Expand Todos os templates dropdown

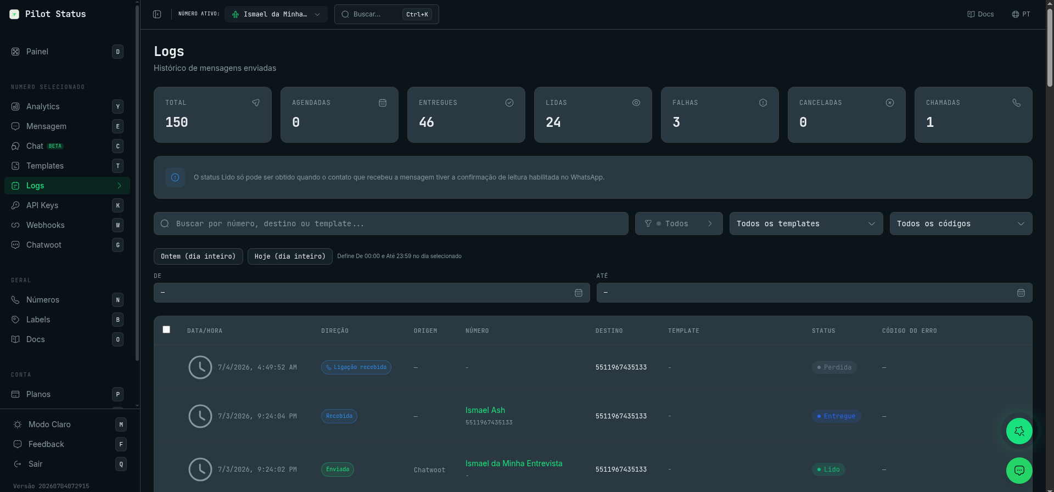(x=806, y=223)
